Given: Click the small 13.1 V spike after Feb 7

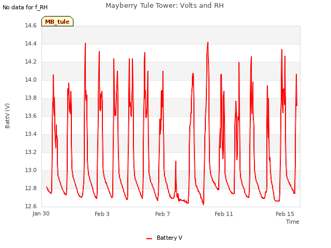Looking at the screenshot, I should tap(176, 161).
